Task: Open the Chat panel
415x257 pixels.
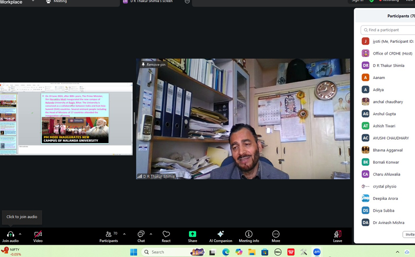Action: [x=141, y=235]
